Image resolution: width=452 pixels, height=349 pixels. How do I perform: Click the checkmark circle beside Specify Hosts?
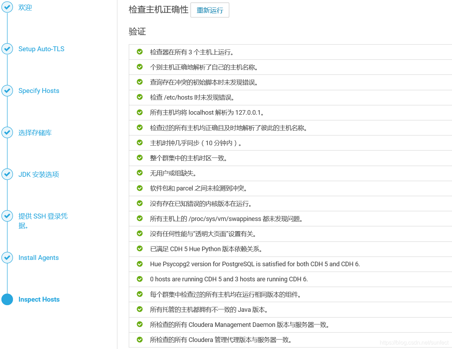[x=7, y=90]
